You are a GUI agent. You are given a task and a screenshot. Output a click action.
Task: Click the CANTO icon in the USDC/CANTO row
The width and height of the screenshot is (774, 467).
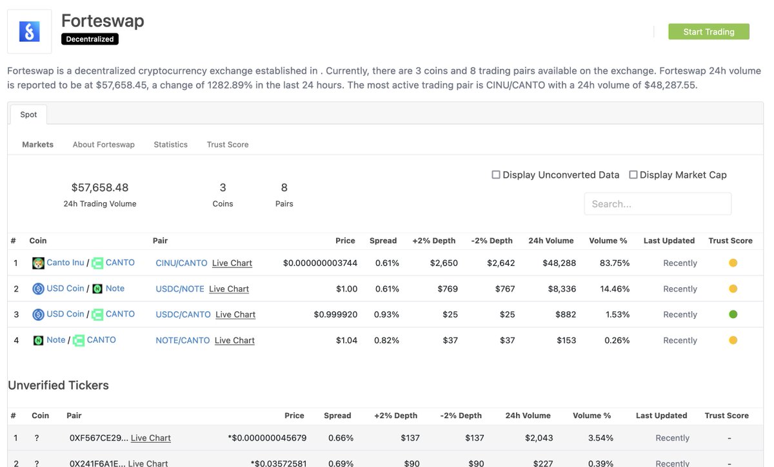pos(97,314)
